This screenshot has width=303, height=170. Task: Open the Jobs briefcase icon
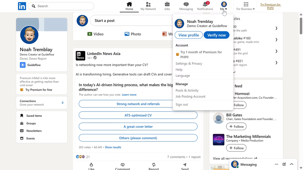click(x=167, y=4)
